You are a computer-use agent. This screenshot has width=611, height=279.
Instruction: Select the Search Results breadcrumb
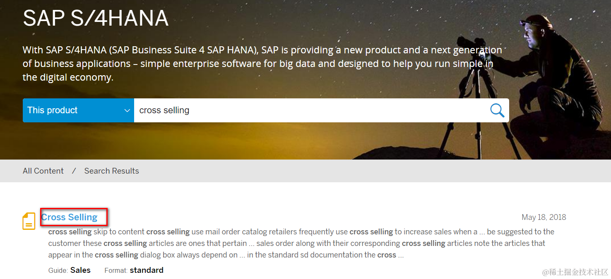[111, 171]
